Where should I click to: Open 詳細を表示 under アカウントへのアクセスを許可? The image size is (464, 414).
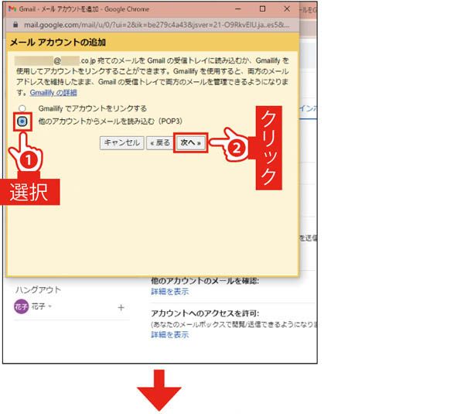pos(170,334)
